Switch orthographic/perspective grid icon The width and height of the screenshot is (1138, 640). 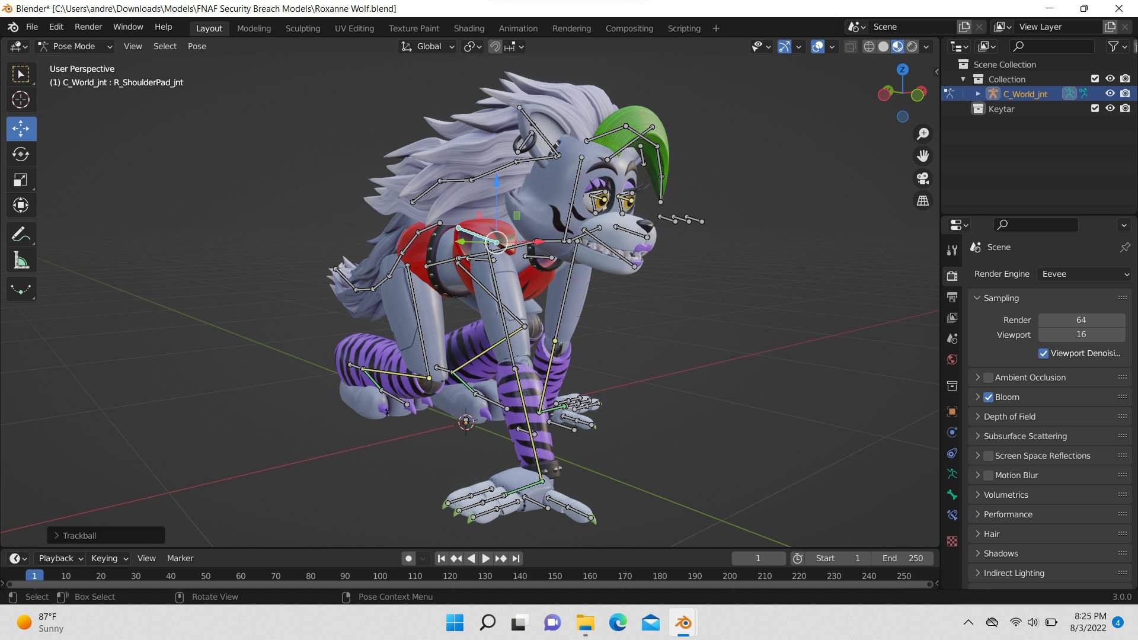coord(923,201)
